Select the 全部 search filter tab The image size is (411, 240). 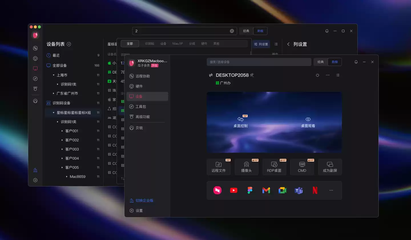click(x=130, y=44)
